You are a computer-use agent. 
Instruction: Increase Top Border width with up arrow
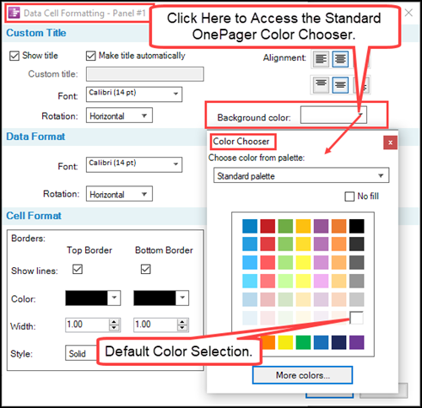coord(114,322)
